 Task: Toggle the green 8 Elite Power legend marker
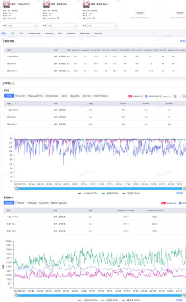(103, 300)
